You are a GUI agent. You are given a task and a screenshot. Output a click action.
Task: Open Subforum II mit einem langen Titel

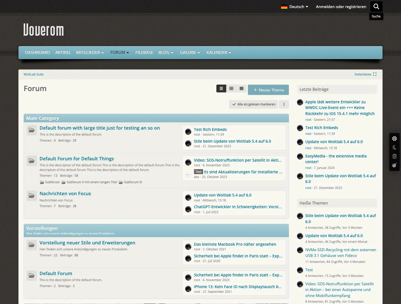(92, 182)
